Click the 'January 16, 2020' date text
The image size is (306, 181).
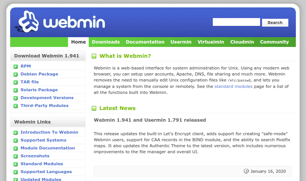pos(268,171)
